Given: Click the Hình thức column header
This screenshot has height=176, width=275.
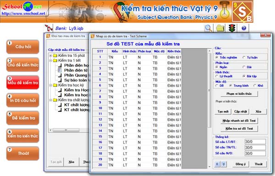Looking at the screenshot, I should tap(129, 51).
